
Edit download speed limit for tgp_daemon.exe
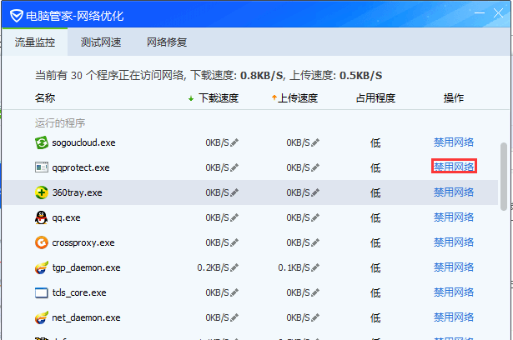click(234, 267)
